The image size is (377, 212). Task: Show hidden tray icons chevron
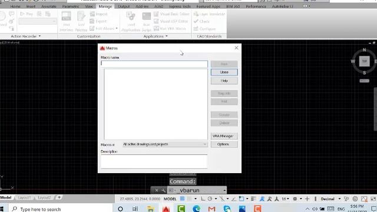[307, 209]
